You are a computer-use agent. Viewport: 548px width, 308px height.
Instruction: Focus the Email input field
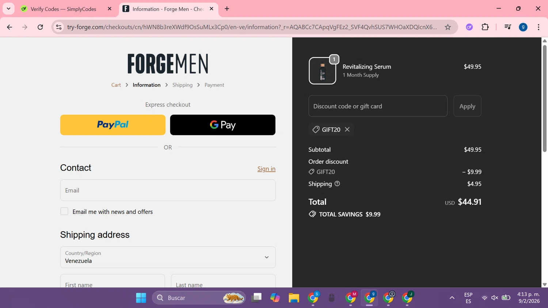(x=168, y=190)
